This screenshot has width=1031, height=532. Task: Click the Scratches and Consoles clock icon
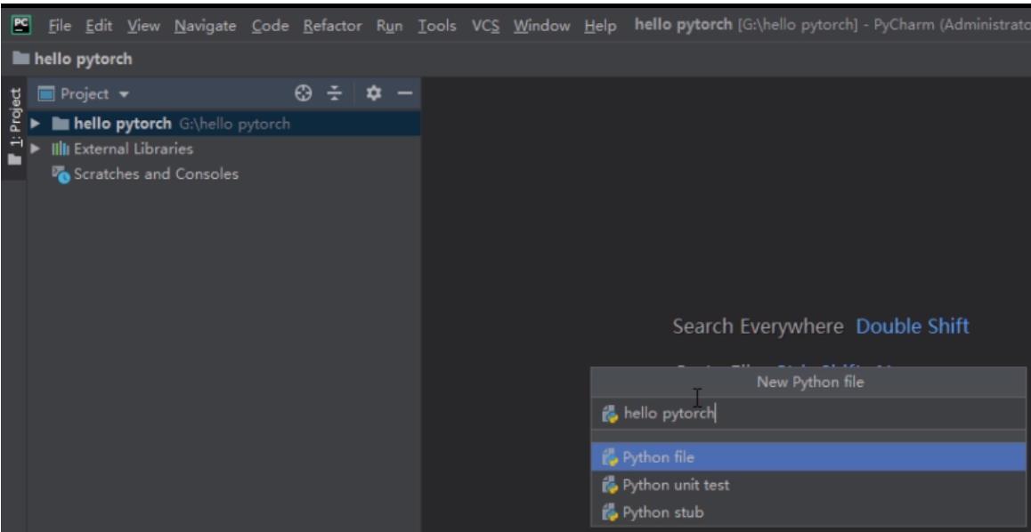click(x=61, y=174)
